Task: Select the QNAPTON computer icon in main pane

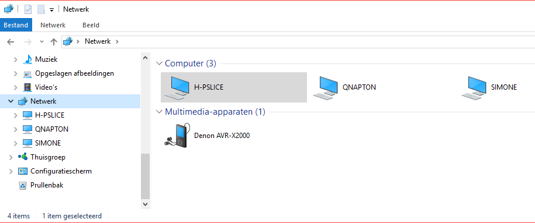Action: [x=326, y=88]
